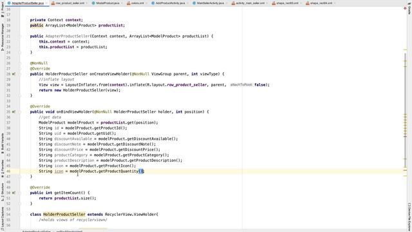Click the LayoutInflater text on line 30
This screenshot has width=412, height=232.
(80, 84)
